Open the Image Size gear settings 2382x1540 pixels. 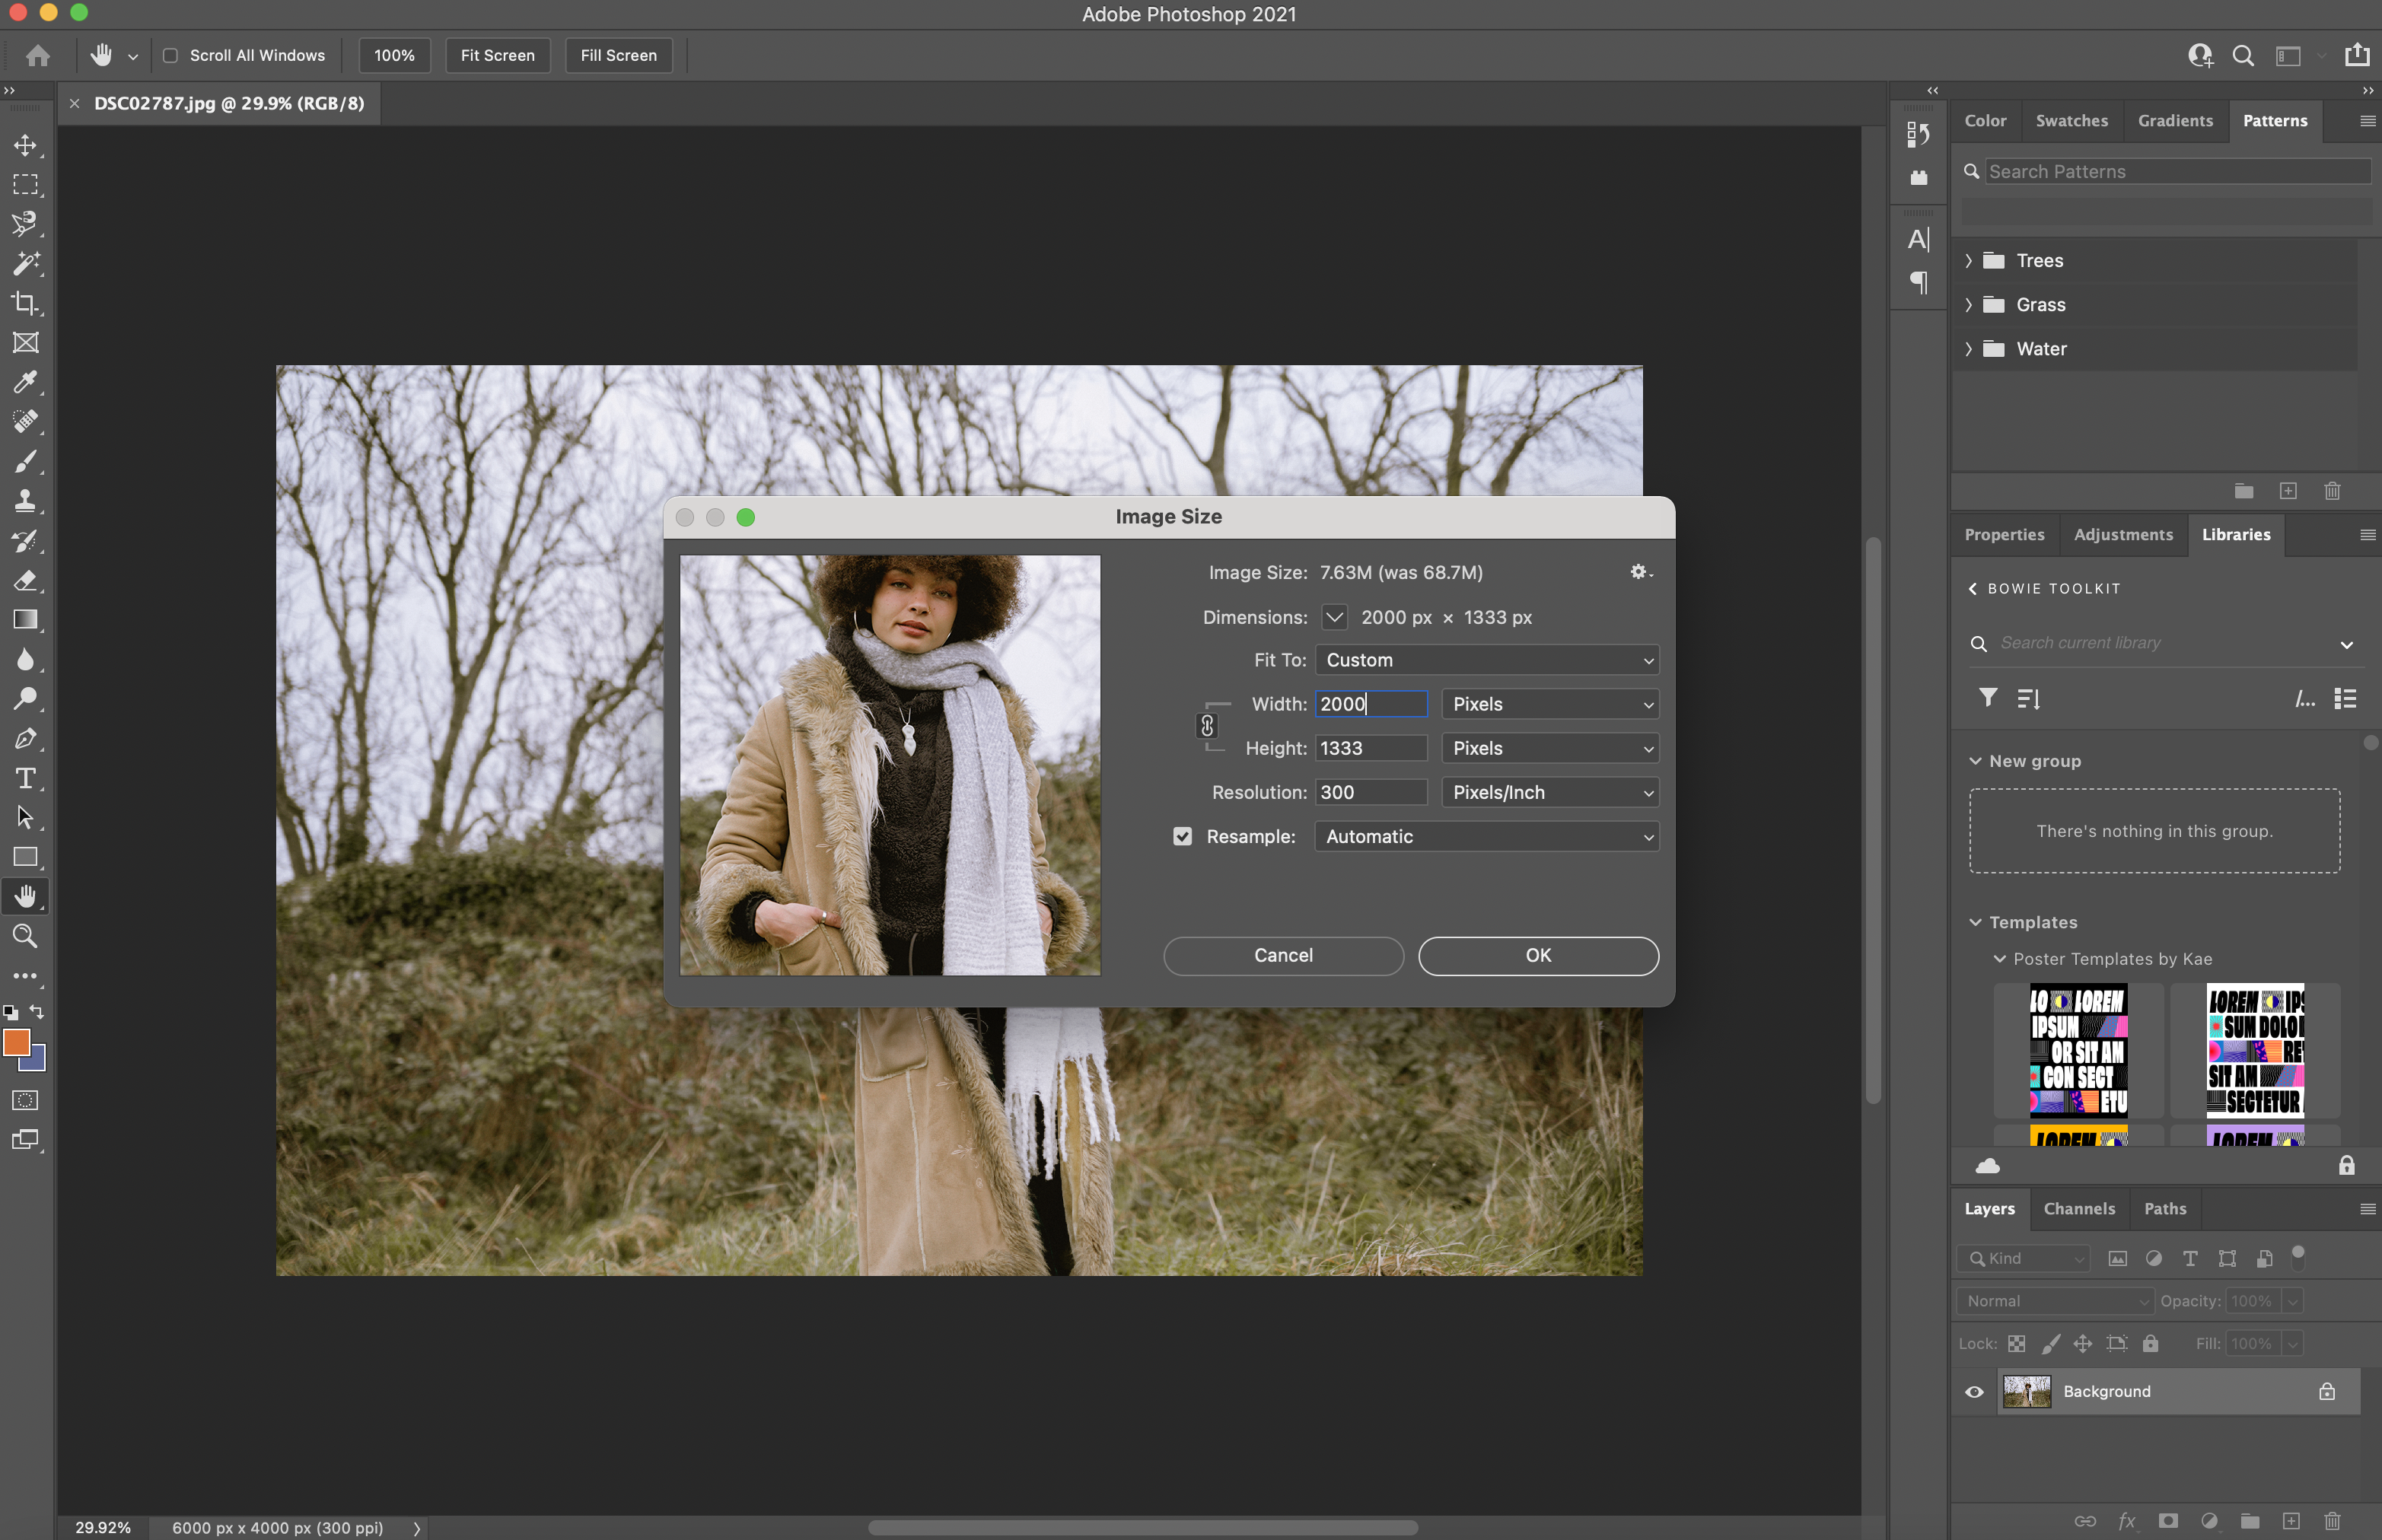(1640, 572)
